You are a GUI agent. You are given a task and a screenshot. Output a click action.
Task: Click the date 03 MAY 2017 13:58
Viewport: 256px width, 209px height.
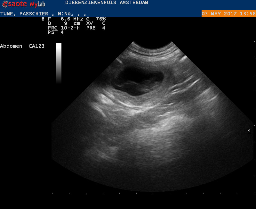coord(228,13)
